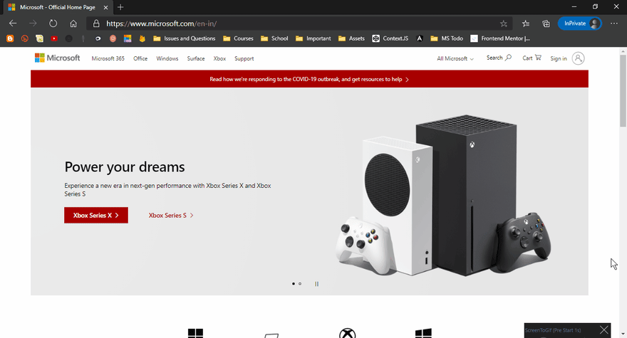This screenshot has width=627, height=338.
Task: Click the Xbox logo icon at page bottom
Action: (x=348, y=333)
